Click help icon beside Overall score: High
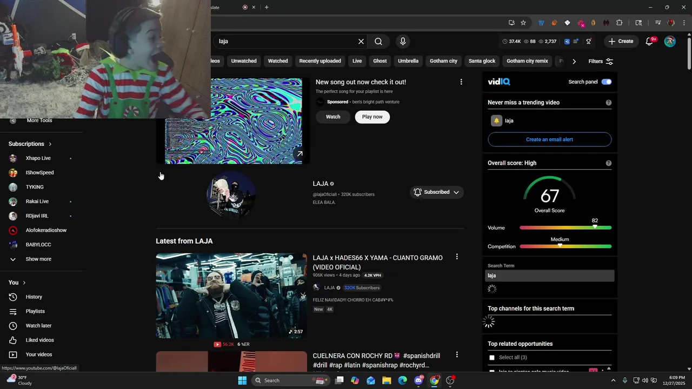The width and height of the screenshot is (692, 389). coord(609,163)
